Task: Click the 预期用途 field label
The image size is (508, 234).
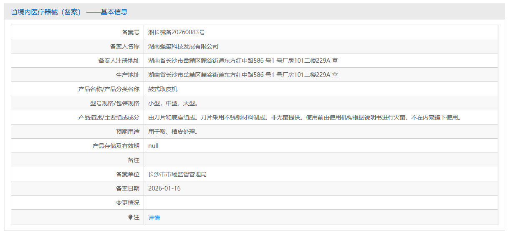Action: pyautogui.click(x=128, y=132)
